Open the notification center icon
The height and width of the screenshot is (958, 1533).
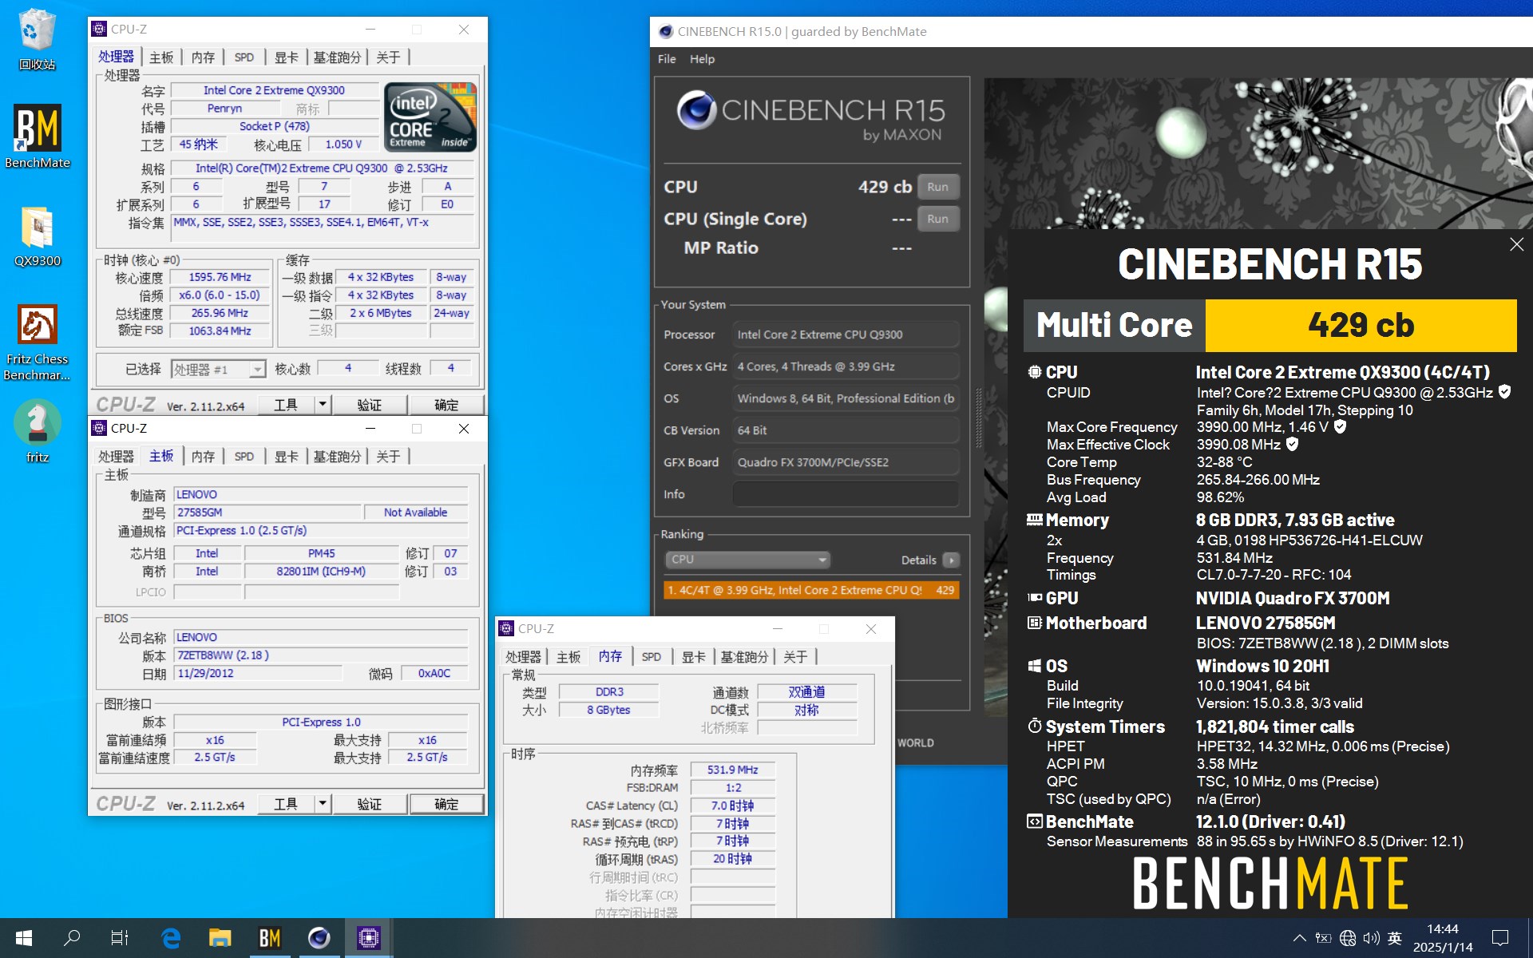[x=1500, y=938]
